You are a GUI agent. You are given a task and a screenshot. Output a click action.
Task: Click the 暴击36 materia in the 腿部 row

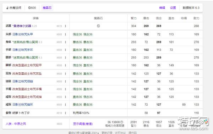click(x=83, y=58)
